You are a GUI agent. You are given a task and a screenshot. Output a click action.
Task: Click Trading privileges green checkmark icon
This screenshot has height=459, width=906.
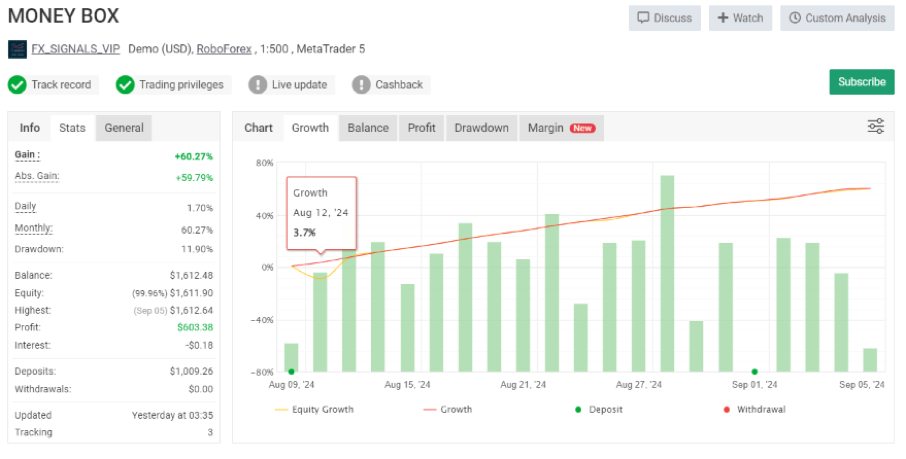click(125, 85)
